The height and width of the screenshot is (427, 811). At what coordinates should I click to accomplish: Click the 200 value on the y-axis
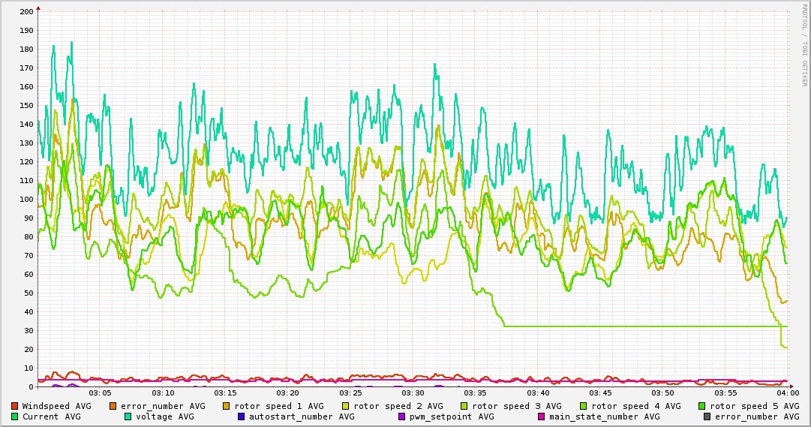[26, 11]
